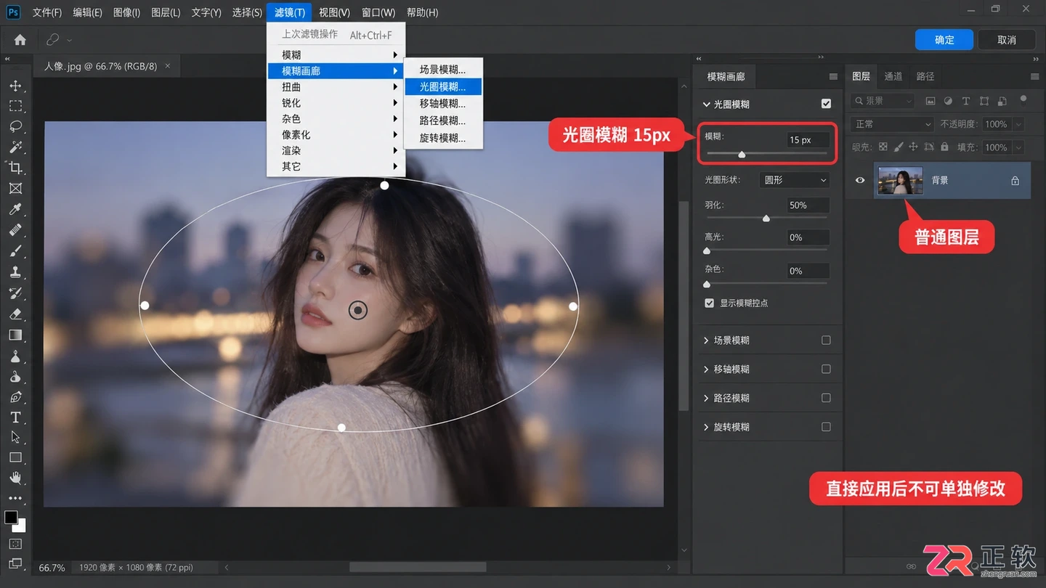This screenshot has width=1046, height=588.
Task: Select the Gradient tool
Action: coord(15,335)
